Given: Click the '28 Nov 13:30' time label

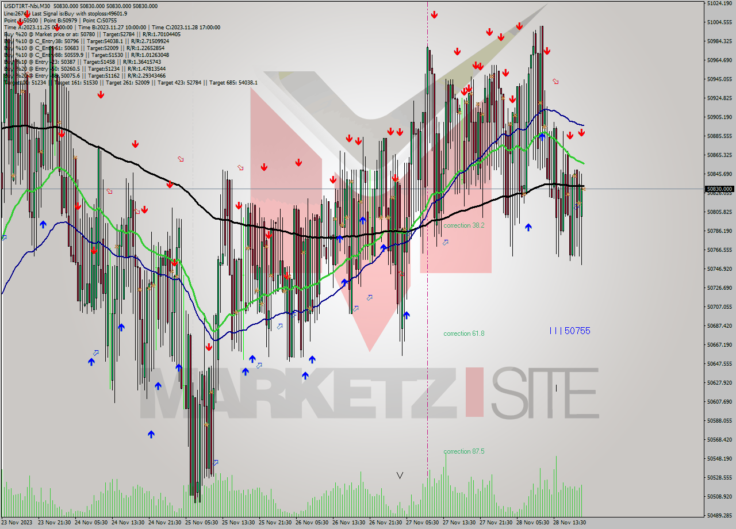Looking at the screenshot, I should tap(570, 523).
